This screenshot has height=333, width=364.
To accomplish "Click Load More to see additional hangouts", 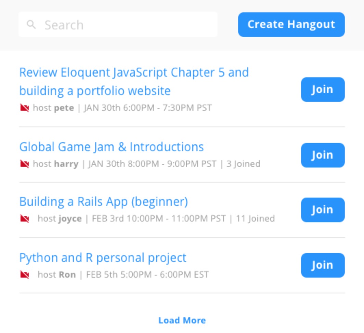I will pos(182,320).
